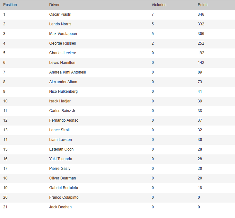Image resolution: width=235 pixels, height=218 pixels.
Task: Click position number 10 link
Action: [5, 101]
